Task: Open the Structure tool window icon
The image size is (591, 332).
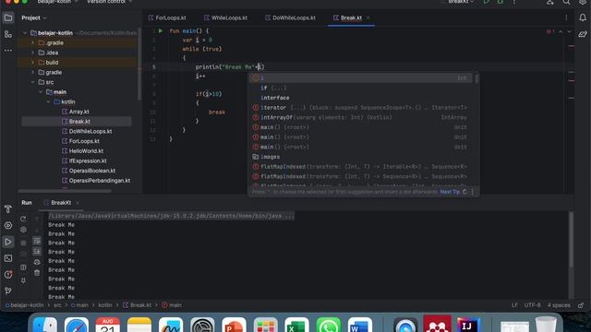Action: [8, 34]
